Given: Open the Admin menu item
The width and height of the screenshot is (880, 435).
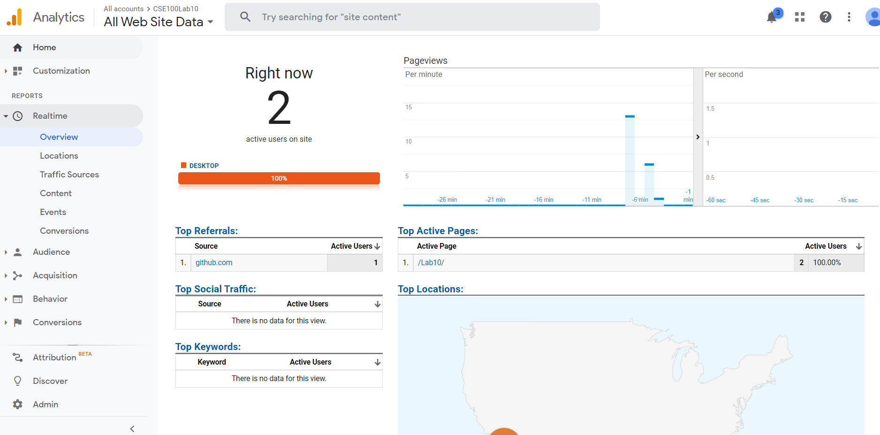Looking at the screenshot, I should click(x=46, y=404).
